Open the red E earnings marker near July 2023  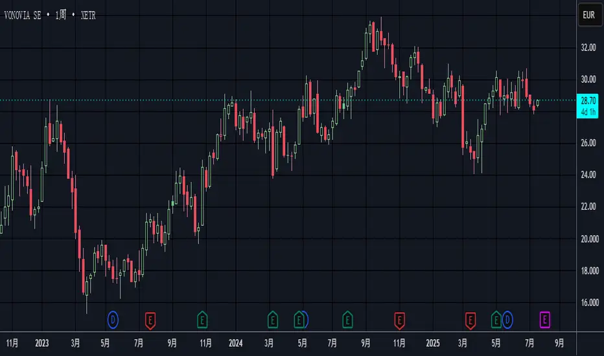coord(150,318)
